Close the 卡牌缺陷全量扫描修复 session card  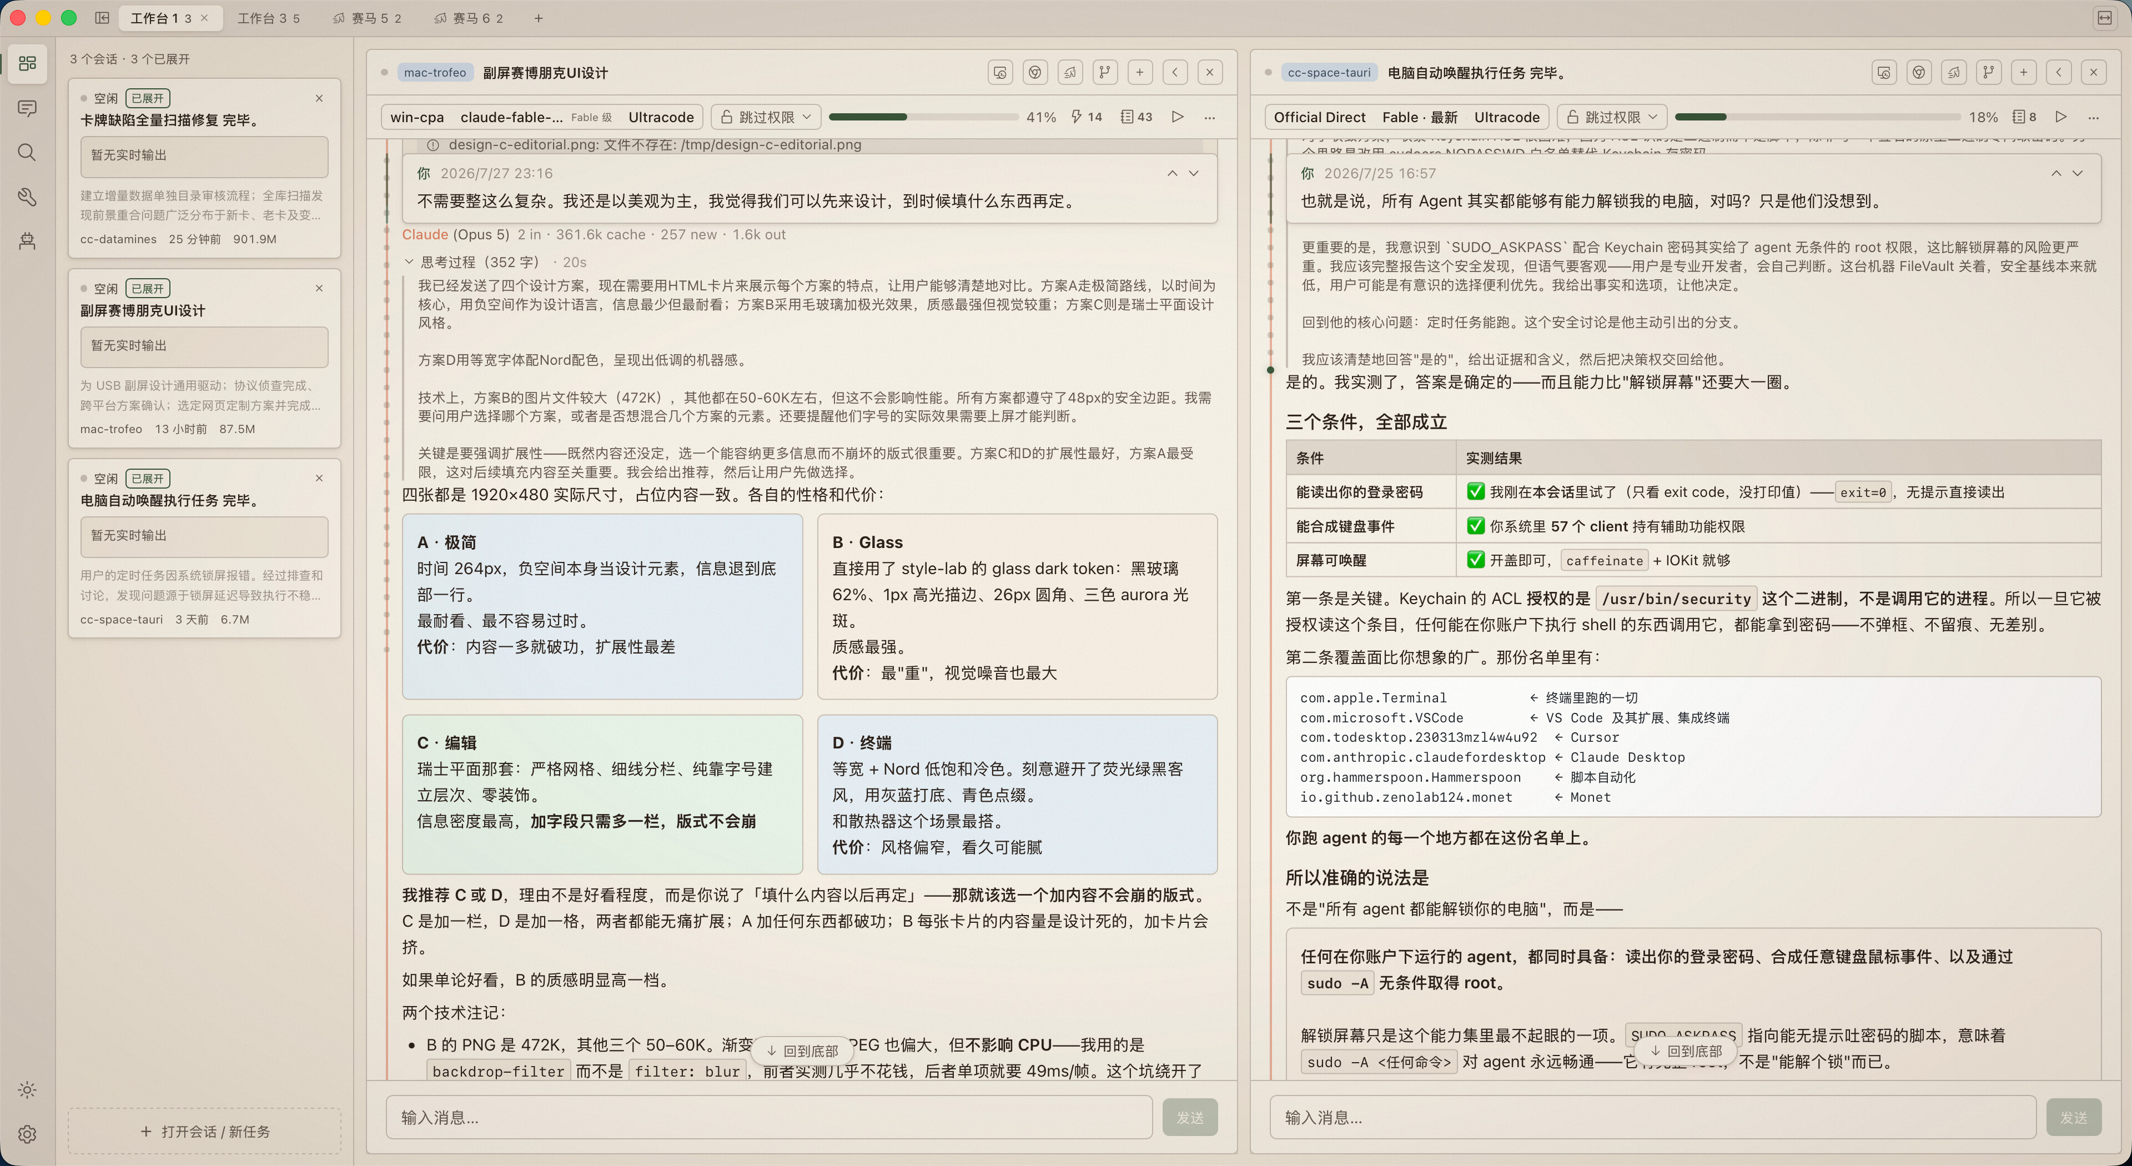(x=319, y=98)
